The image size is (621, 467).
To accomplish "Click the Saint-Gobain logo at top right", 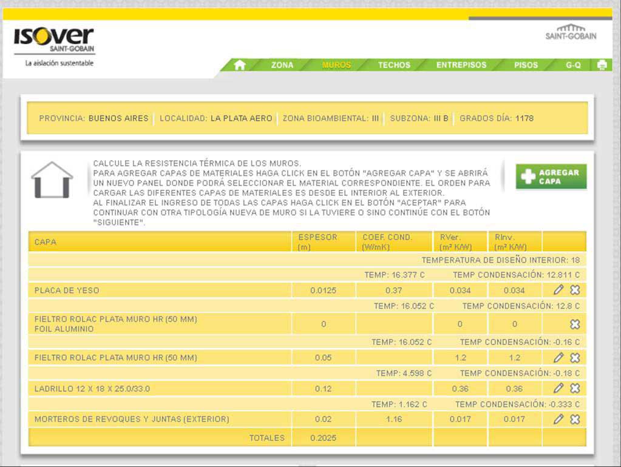I will (x=571, y=33).
